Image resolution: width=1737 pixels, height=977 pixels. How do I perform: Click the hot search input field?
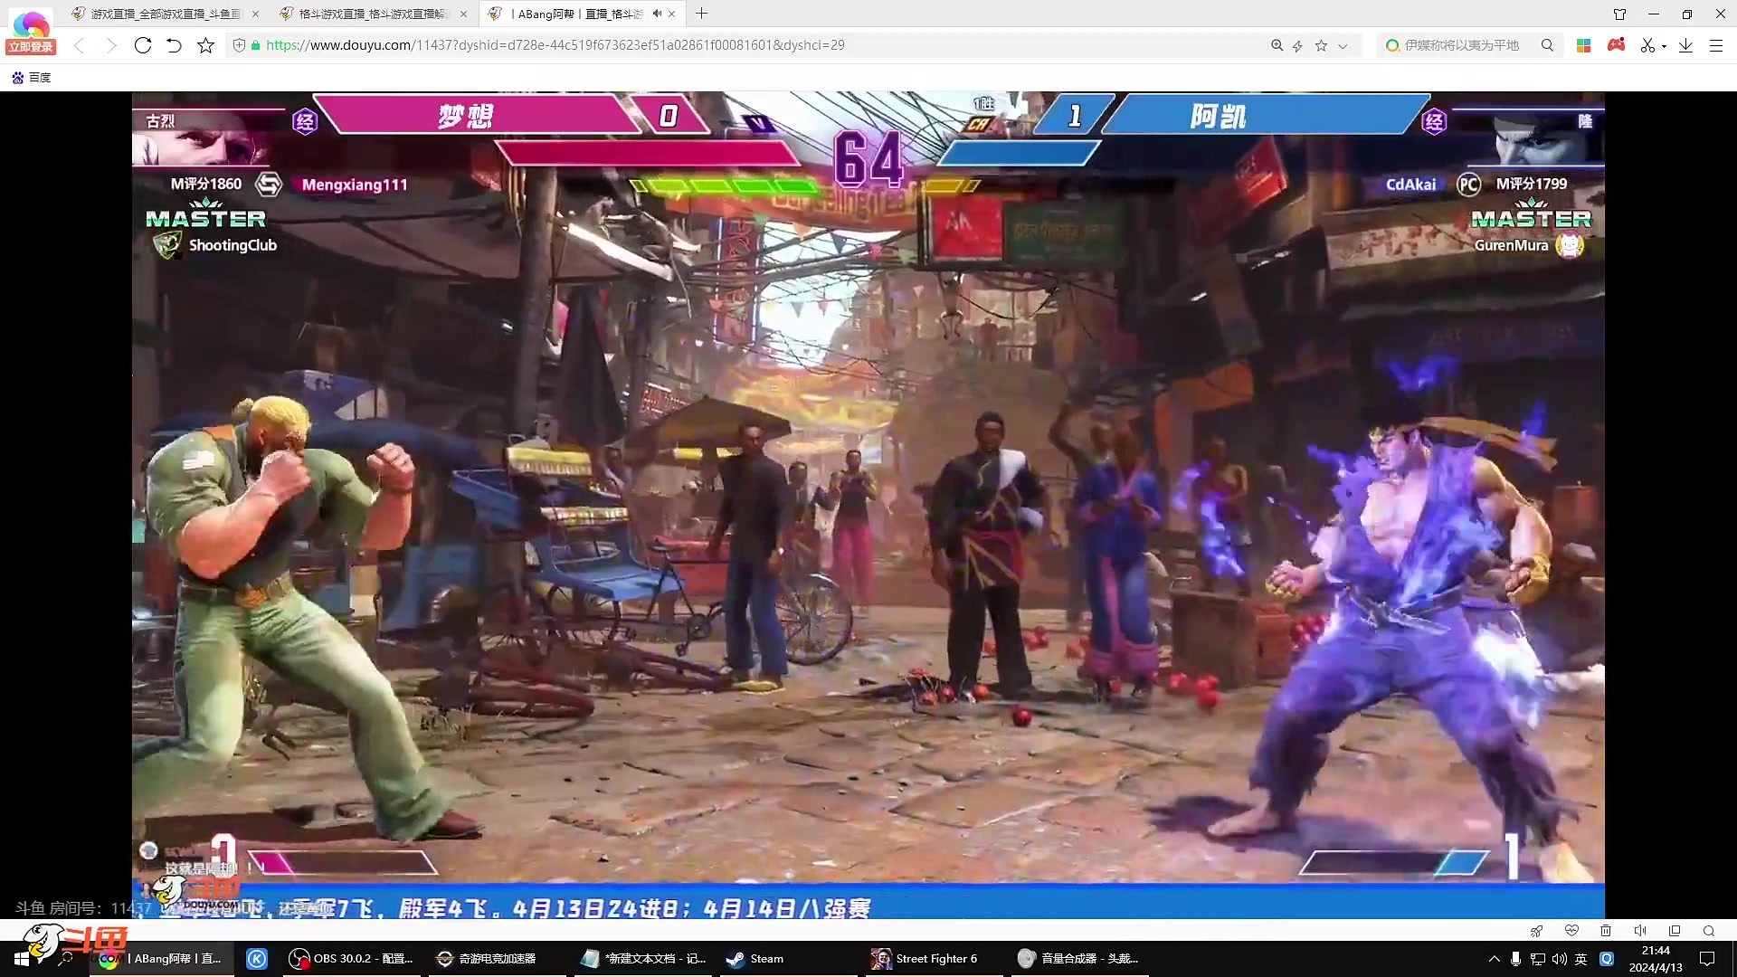(x=1461, y=45)
